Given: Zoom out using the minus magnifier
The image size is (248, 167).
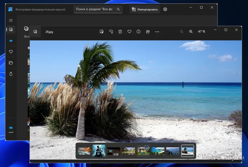Looking at the screenshot, I should (182, 32).
